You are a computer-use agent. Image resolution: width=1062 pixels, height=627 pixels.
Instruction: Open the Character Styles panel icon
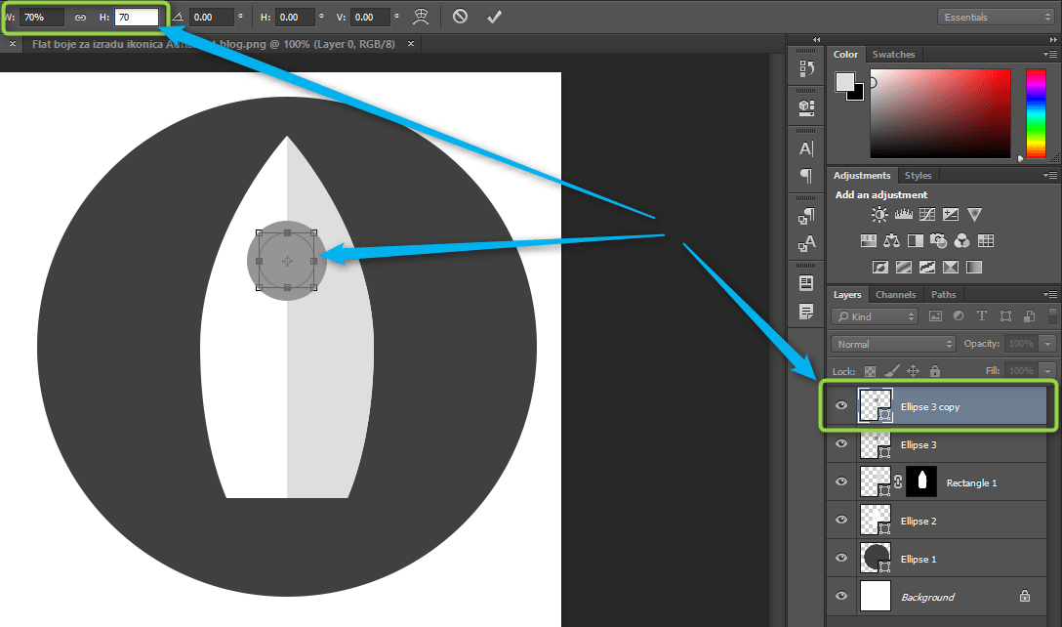coord(806,243)
